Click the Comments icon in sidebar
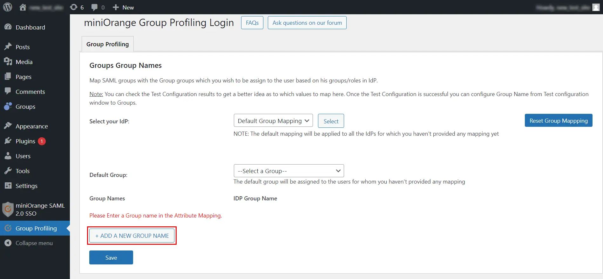This screenshot has height=279, width=603. coord(8,91)
